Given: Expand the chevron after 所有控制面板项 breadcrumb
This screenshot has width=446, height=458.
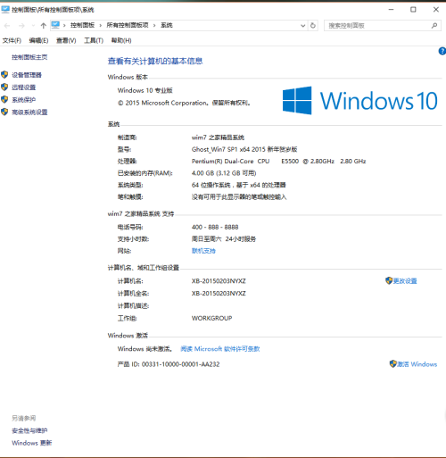Looking at the screenshot, I should point(154,26).
